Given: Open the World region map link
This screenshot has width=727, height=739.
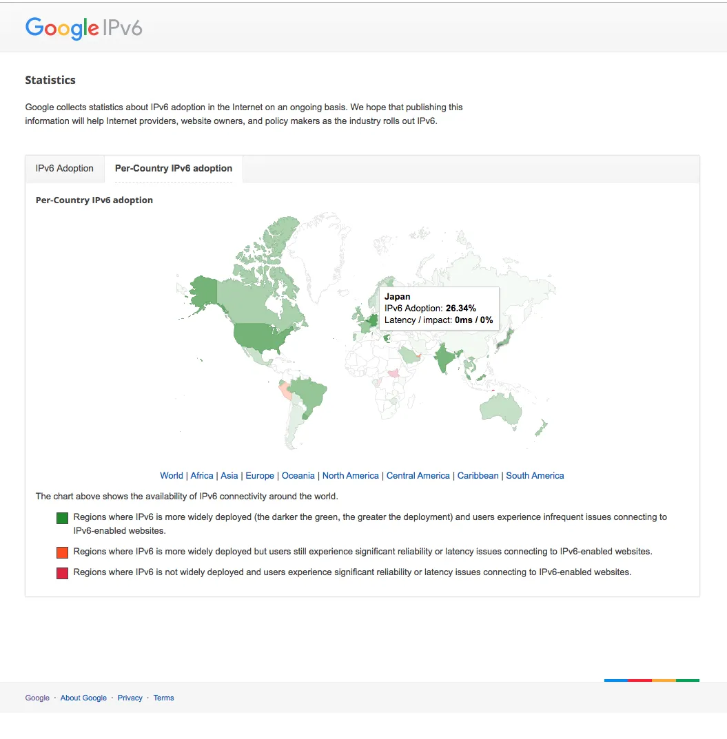Looking at the screenshot, I should click(x=172, y=476).
